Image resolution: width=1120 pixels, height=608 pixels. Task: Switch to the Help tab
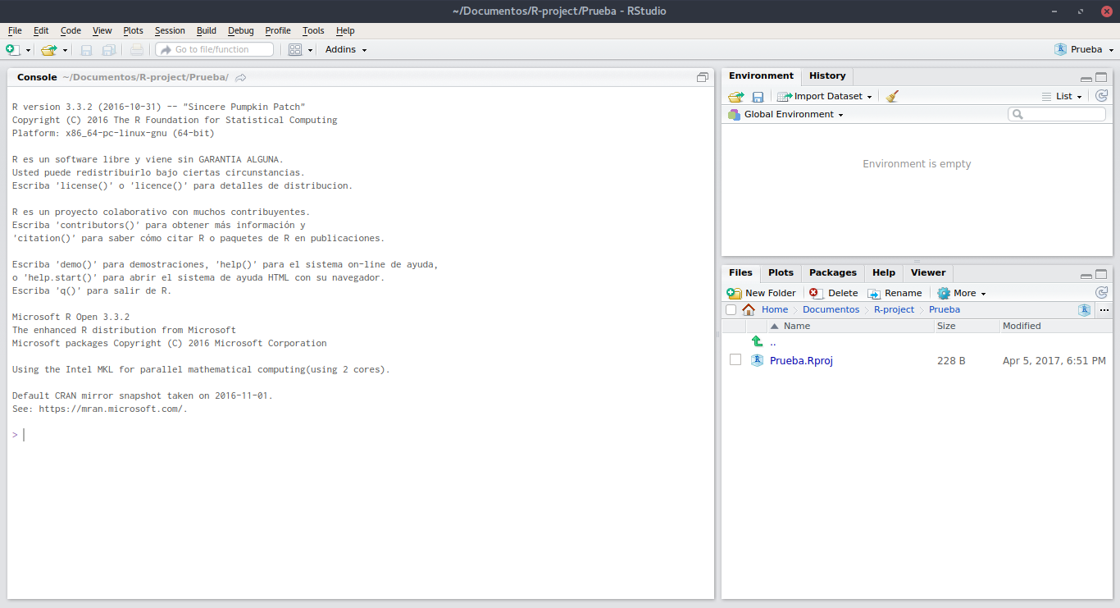(884, 272)
